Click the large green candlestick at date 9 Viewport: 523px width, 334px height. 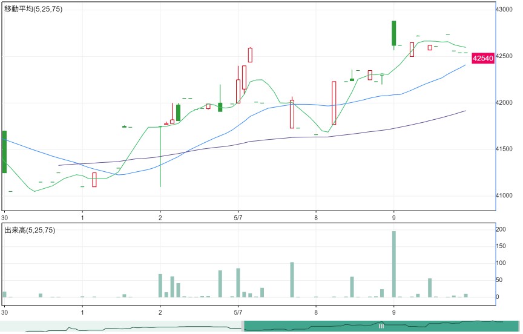[394, 33]
